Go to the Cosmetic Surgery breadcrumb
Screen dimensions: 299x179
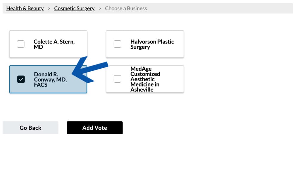coord(74,8)
